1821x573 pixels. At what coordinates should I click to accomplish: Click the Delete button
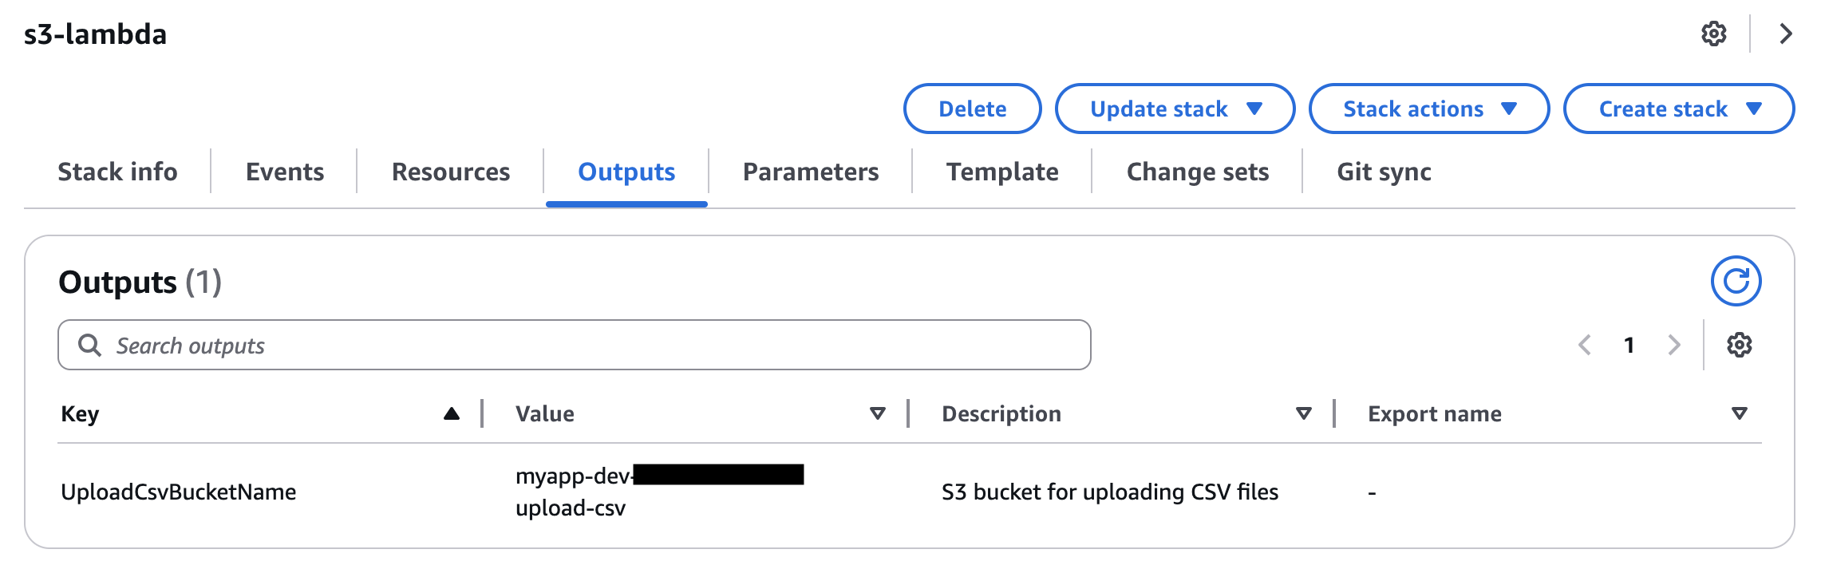pos(972,109)
